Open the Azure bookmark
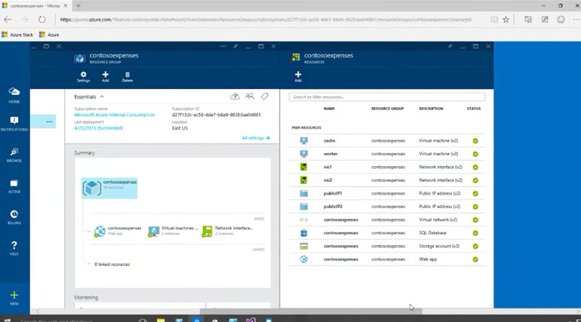Screen dimensions: 581x322 coord(49,34)
